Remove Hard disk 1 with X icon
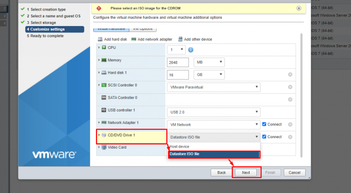 290,75
